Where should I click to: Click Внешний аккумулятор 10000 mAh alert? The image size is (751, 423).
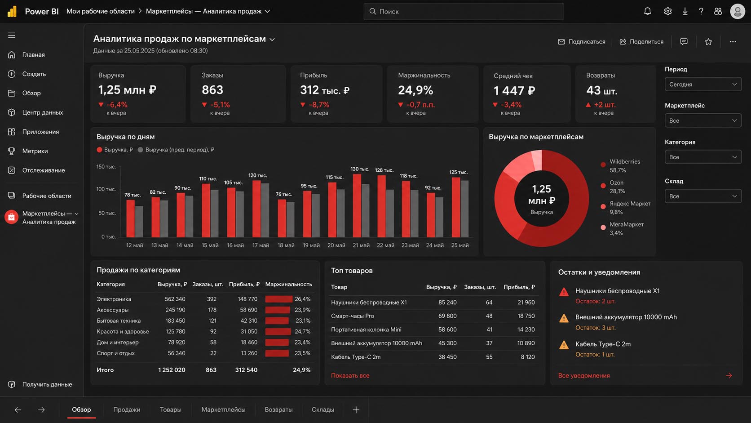tap(646, 322)
